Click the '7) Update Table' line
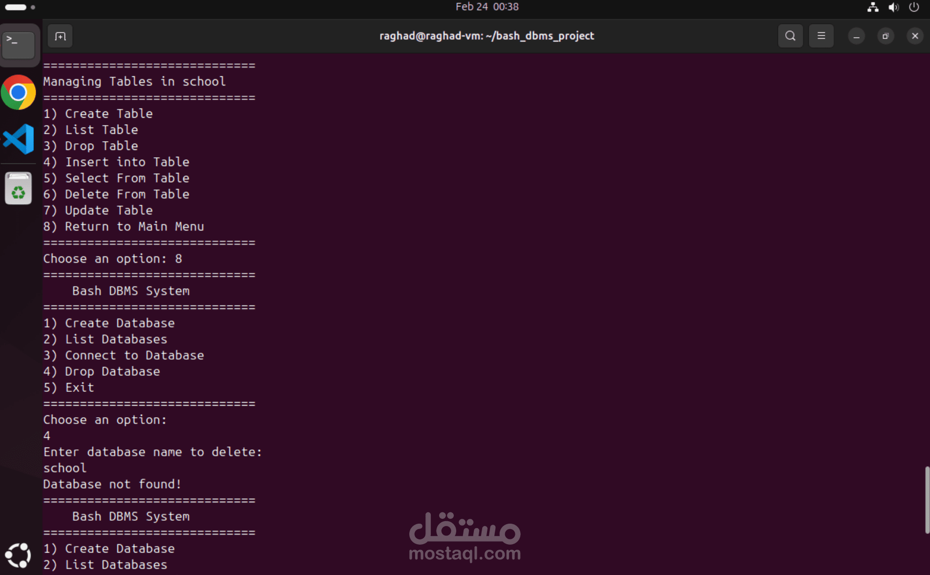The height and width of the screenshot is (575, 930). 98,211
